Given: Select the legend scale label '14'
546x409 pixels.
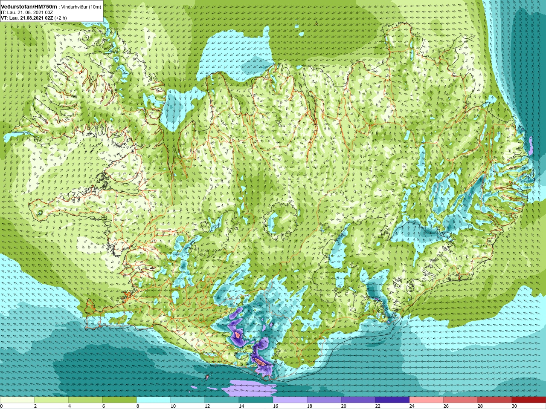Looking at the screenshot, I should (x=241, y=406).
